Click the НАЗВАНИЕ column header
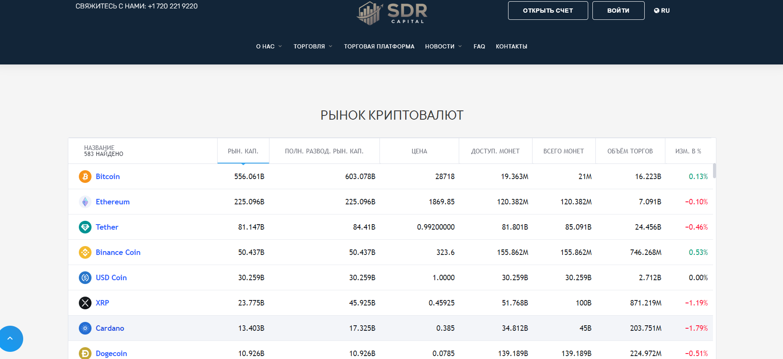783x359 pixels. [x=143, y=151]
